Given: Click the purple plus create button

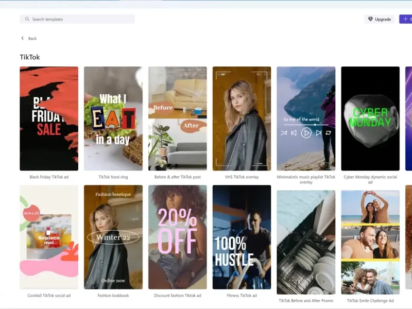Looking at the screenshot, I should coord(406,19).
